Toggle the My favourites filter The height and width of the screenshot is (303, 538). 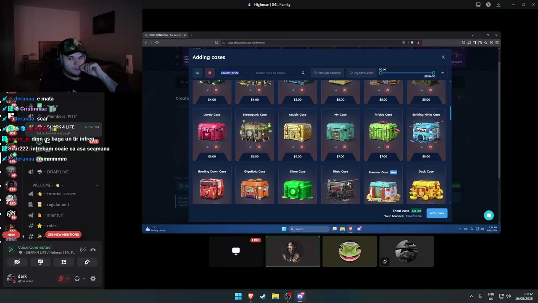pyautogui.click(x=361, y=73)
